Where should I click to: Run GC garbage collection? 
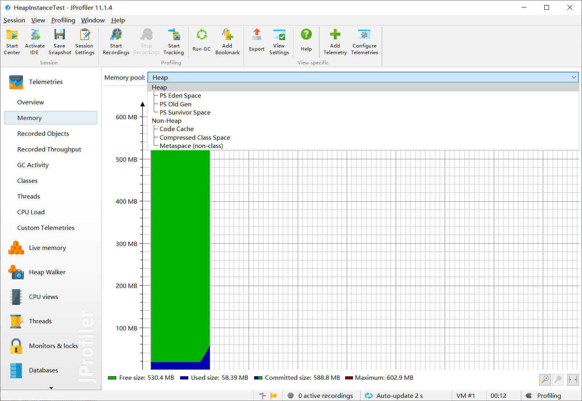click(x=202, y=40)
